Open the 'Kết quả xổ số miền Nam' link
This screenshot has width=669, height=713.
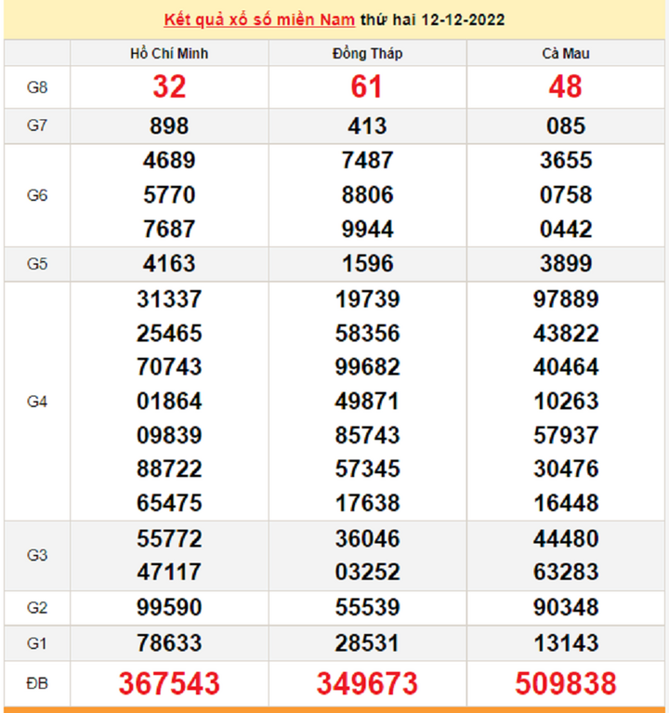259,20
